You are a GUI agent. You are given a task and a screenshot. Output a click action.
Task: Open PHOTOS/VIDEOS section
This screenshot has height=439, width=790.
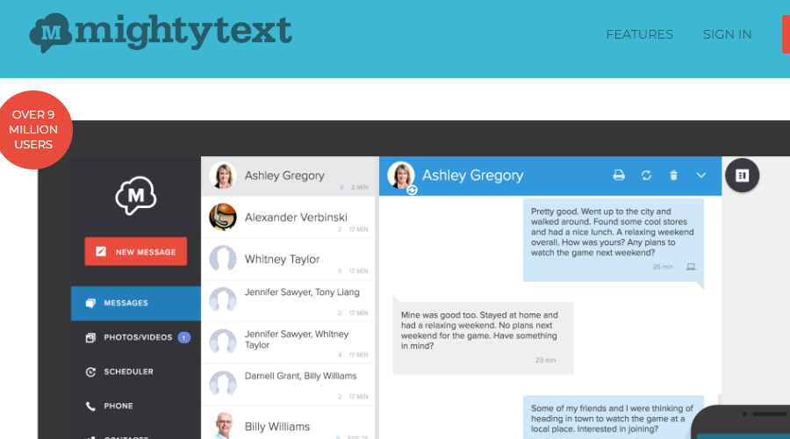point(136,337)
